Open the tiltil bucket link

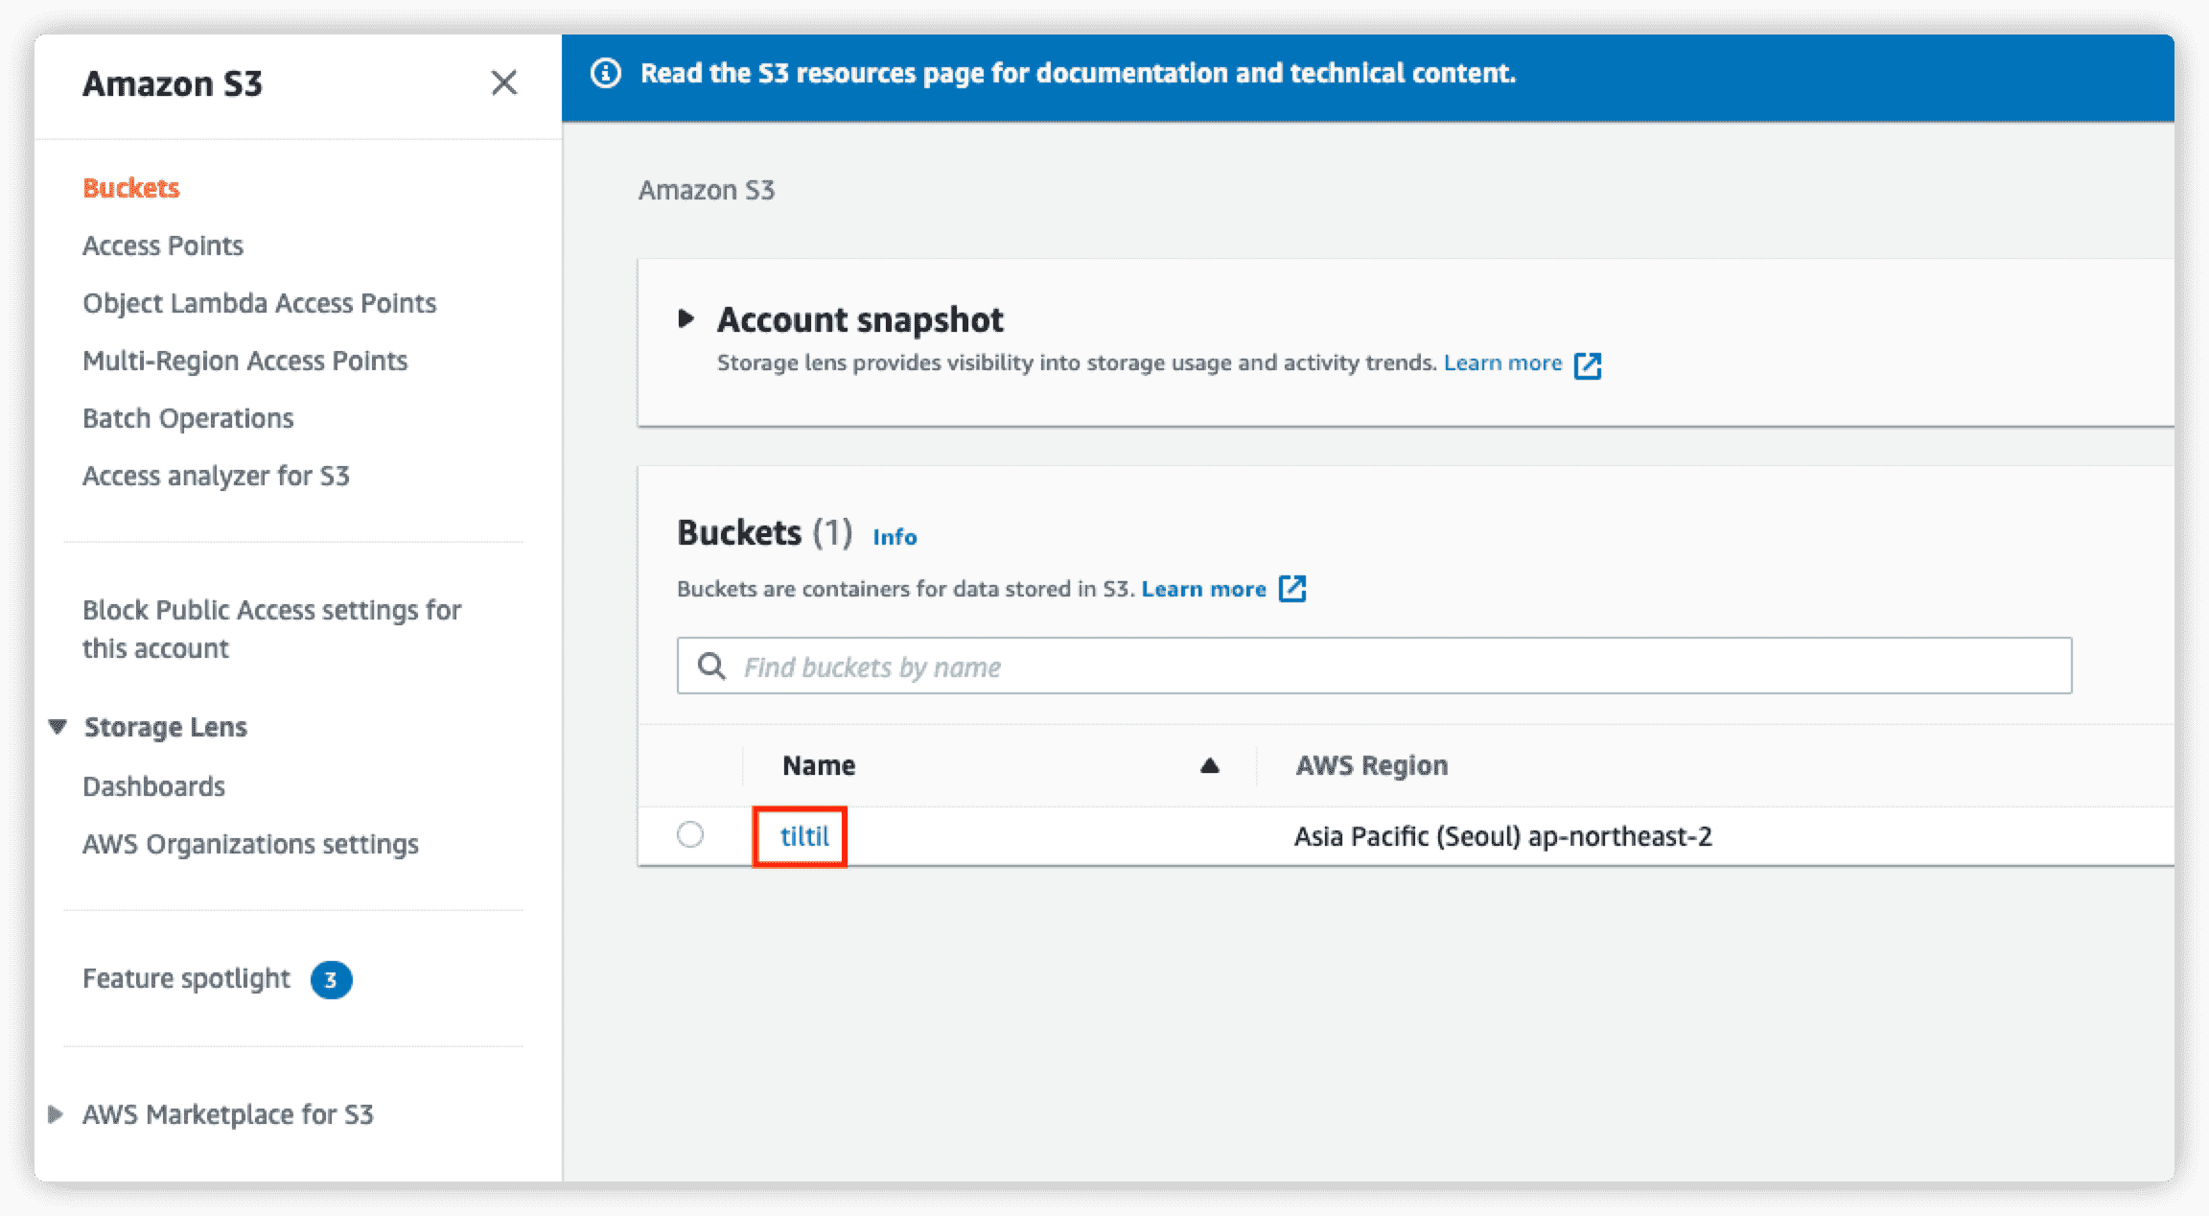click(803, 836)
